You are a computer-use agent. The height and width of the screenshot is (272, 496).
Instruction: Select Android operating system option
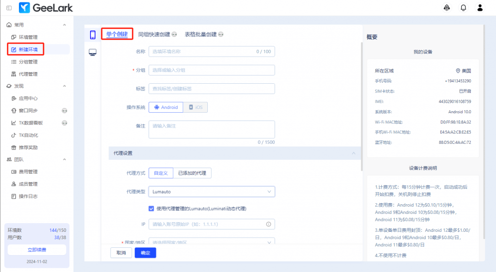166,107
